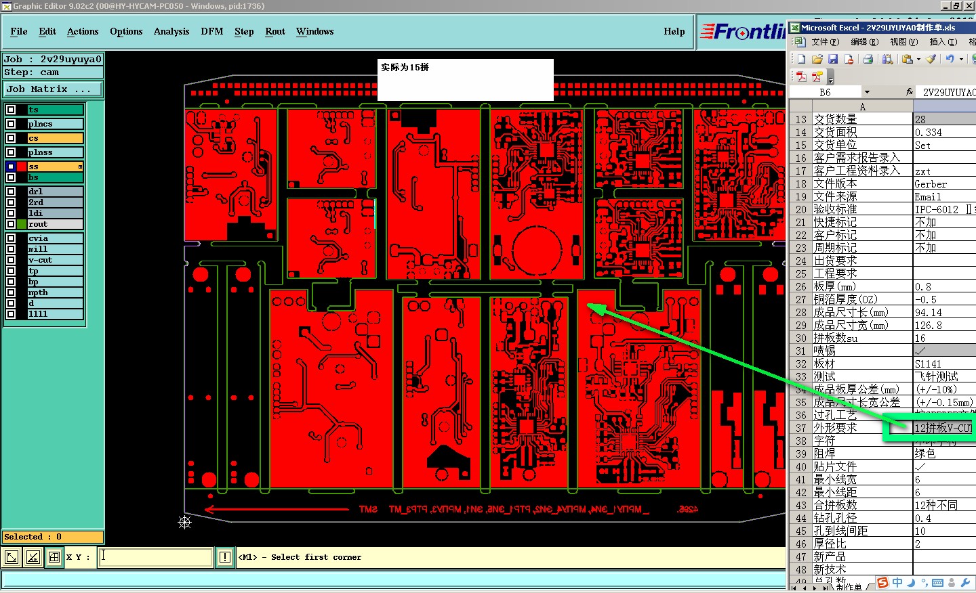The image size is (976, 593).
Task: Click the X Y coordinate input field
Action: point(156,557)
